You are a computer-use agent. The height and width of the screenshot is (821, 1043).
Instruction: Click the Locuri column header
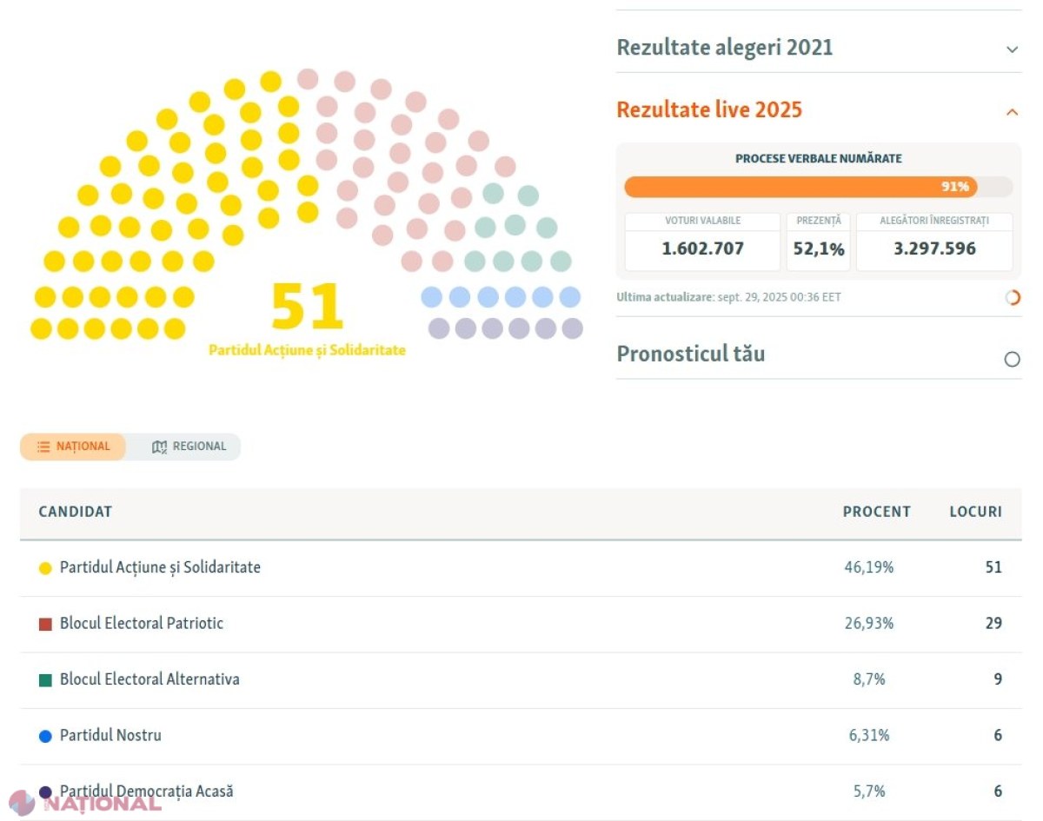click(975, 512)
